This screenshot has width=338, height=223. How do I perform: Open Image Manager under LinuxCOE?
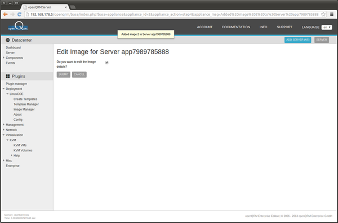pos(24,110)
